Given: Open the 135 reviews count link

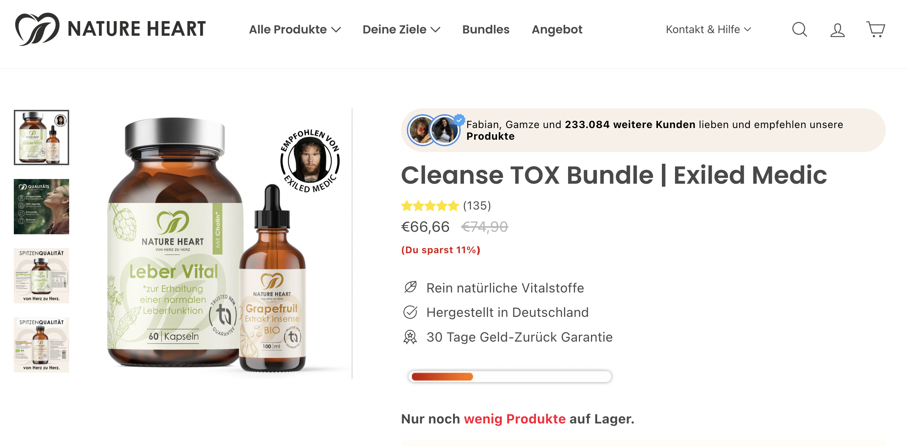Looking at the screenshot, I should [477, 206].
